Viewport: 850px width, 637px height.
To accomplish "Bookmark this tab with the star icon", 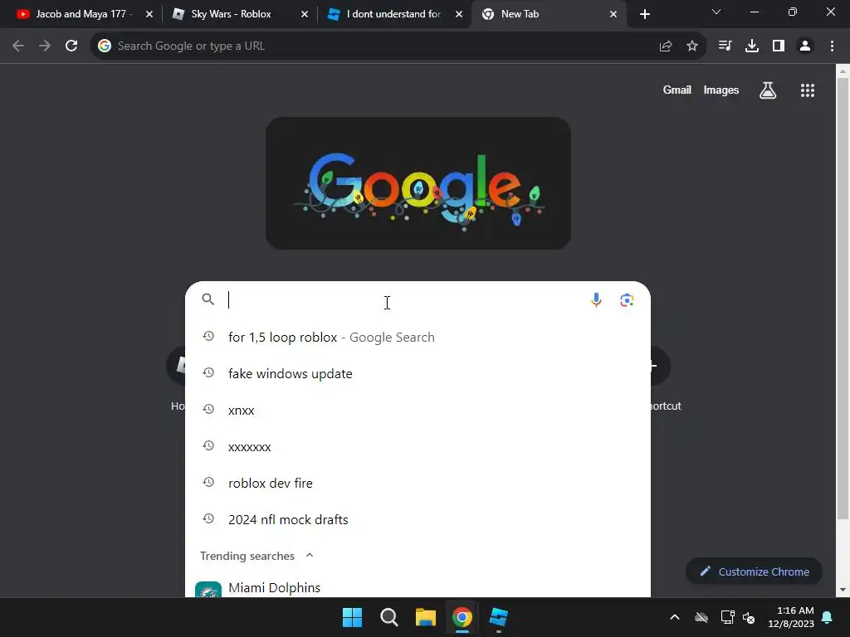I will click(692, 46).
